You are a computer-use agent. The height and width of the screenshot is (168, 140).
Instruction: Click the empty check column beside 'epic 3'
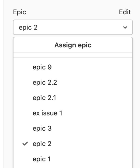pyautogui.click(x=25, y=128)
